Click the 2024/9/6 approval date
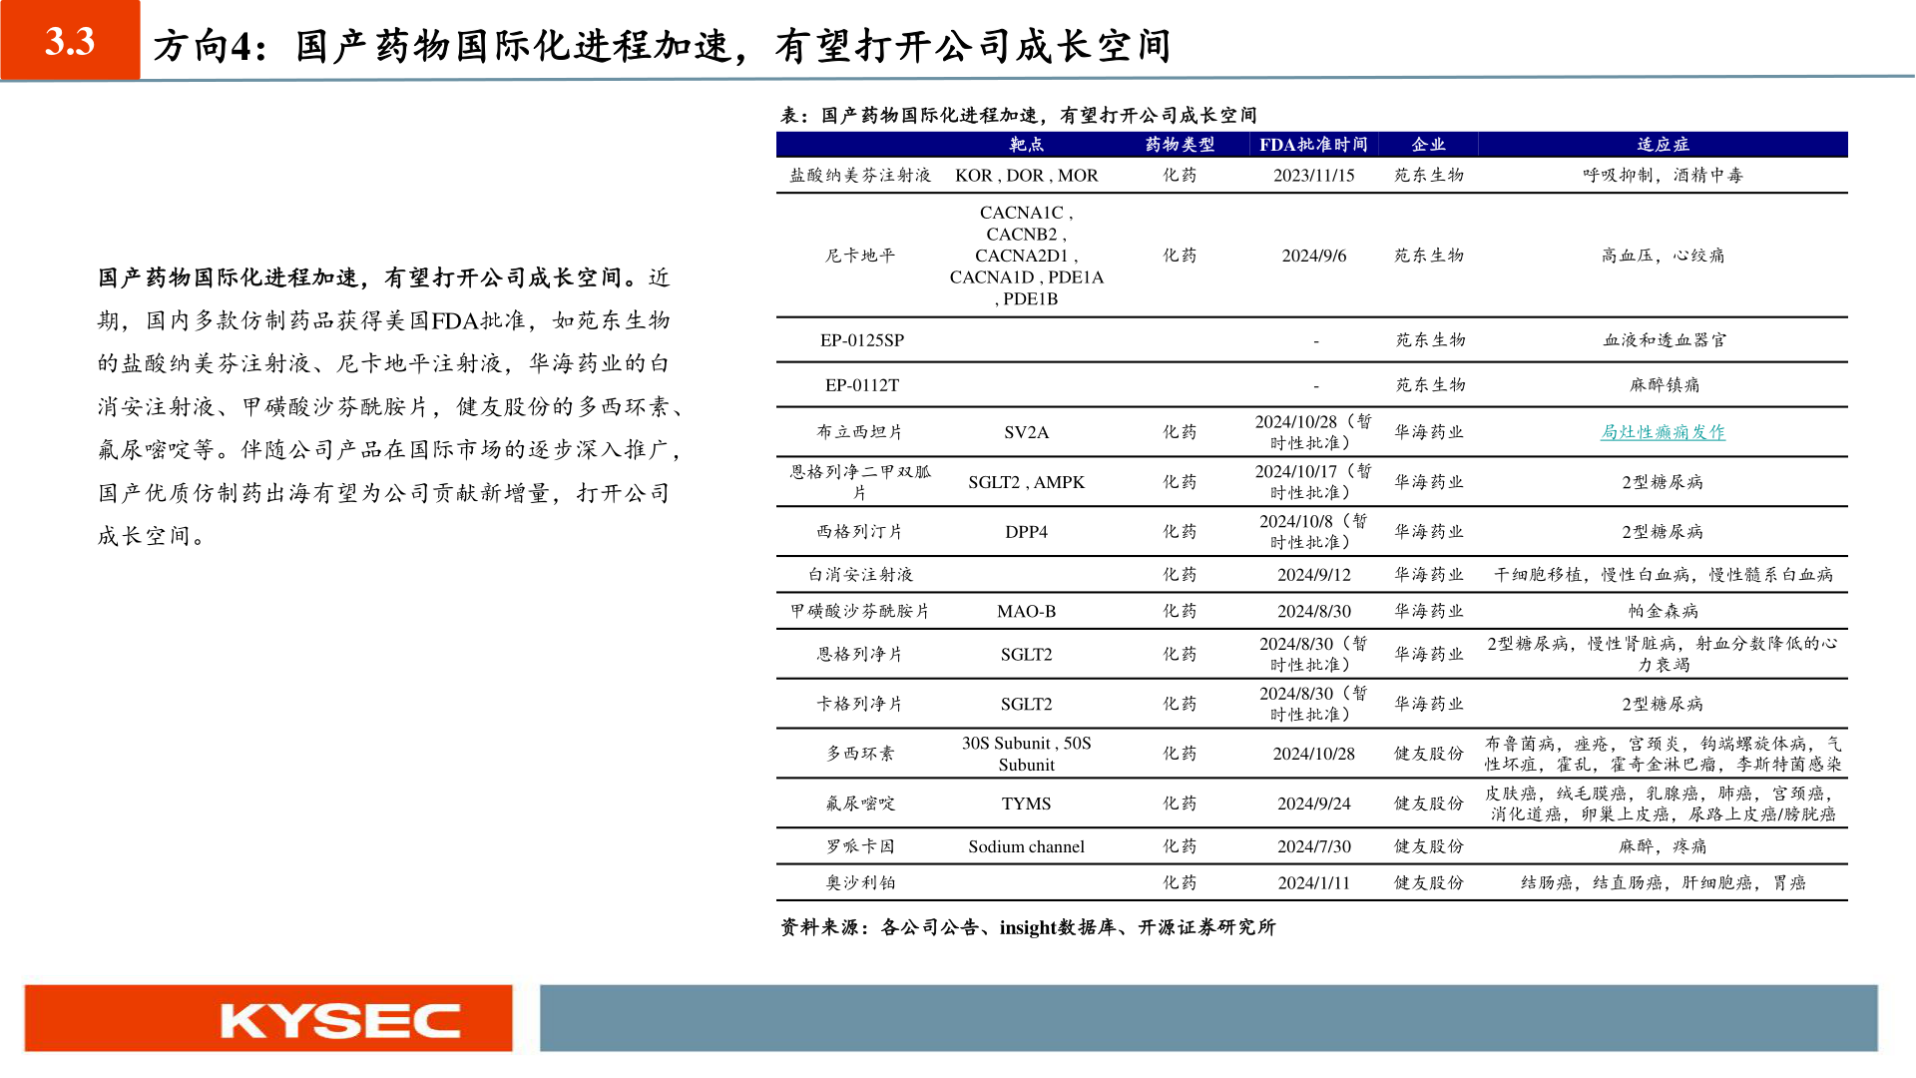 (x=1313, y=256)
